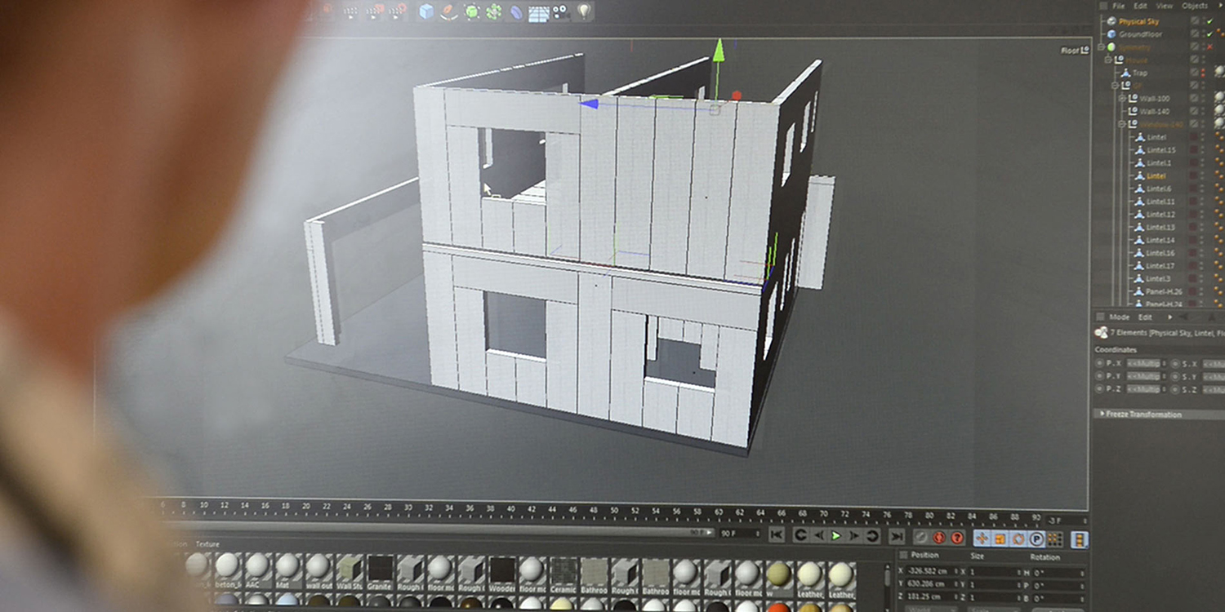Click the green subdivision generator icon

[472, 11]
